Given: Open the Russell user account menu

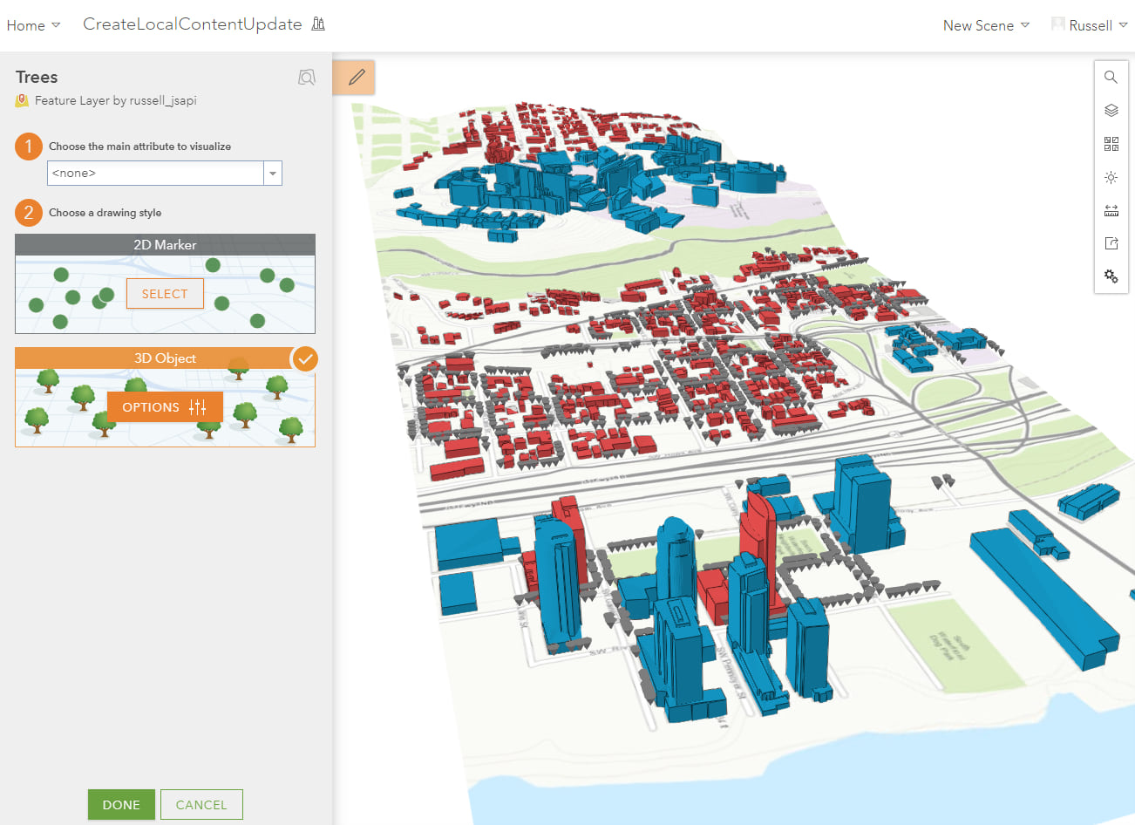Looking at the screenshot, I should [1090, 25].
